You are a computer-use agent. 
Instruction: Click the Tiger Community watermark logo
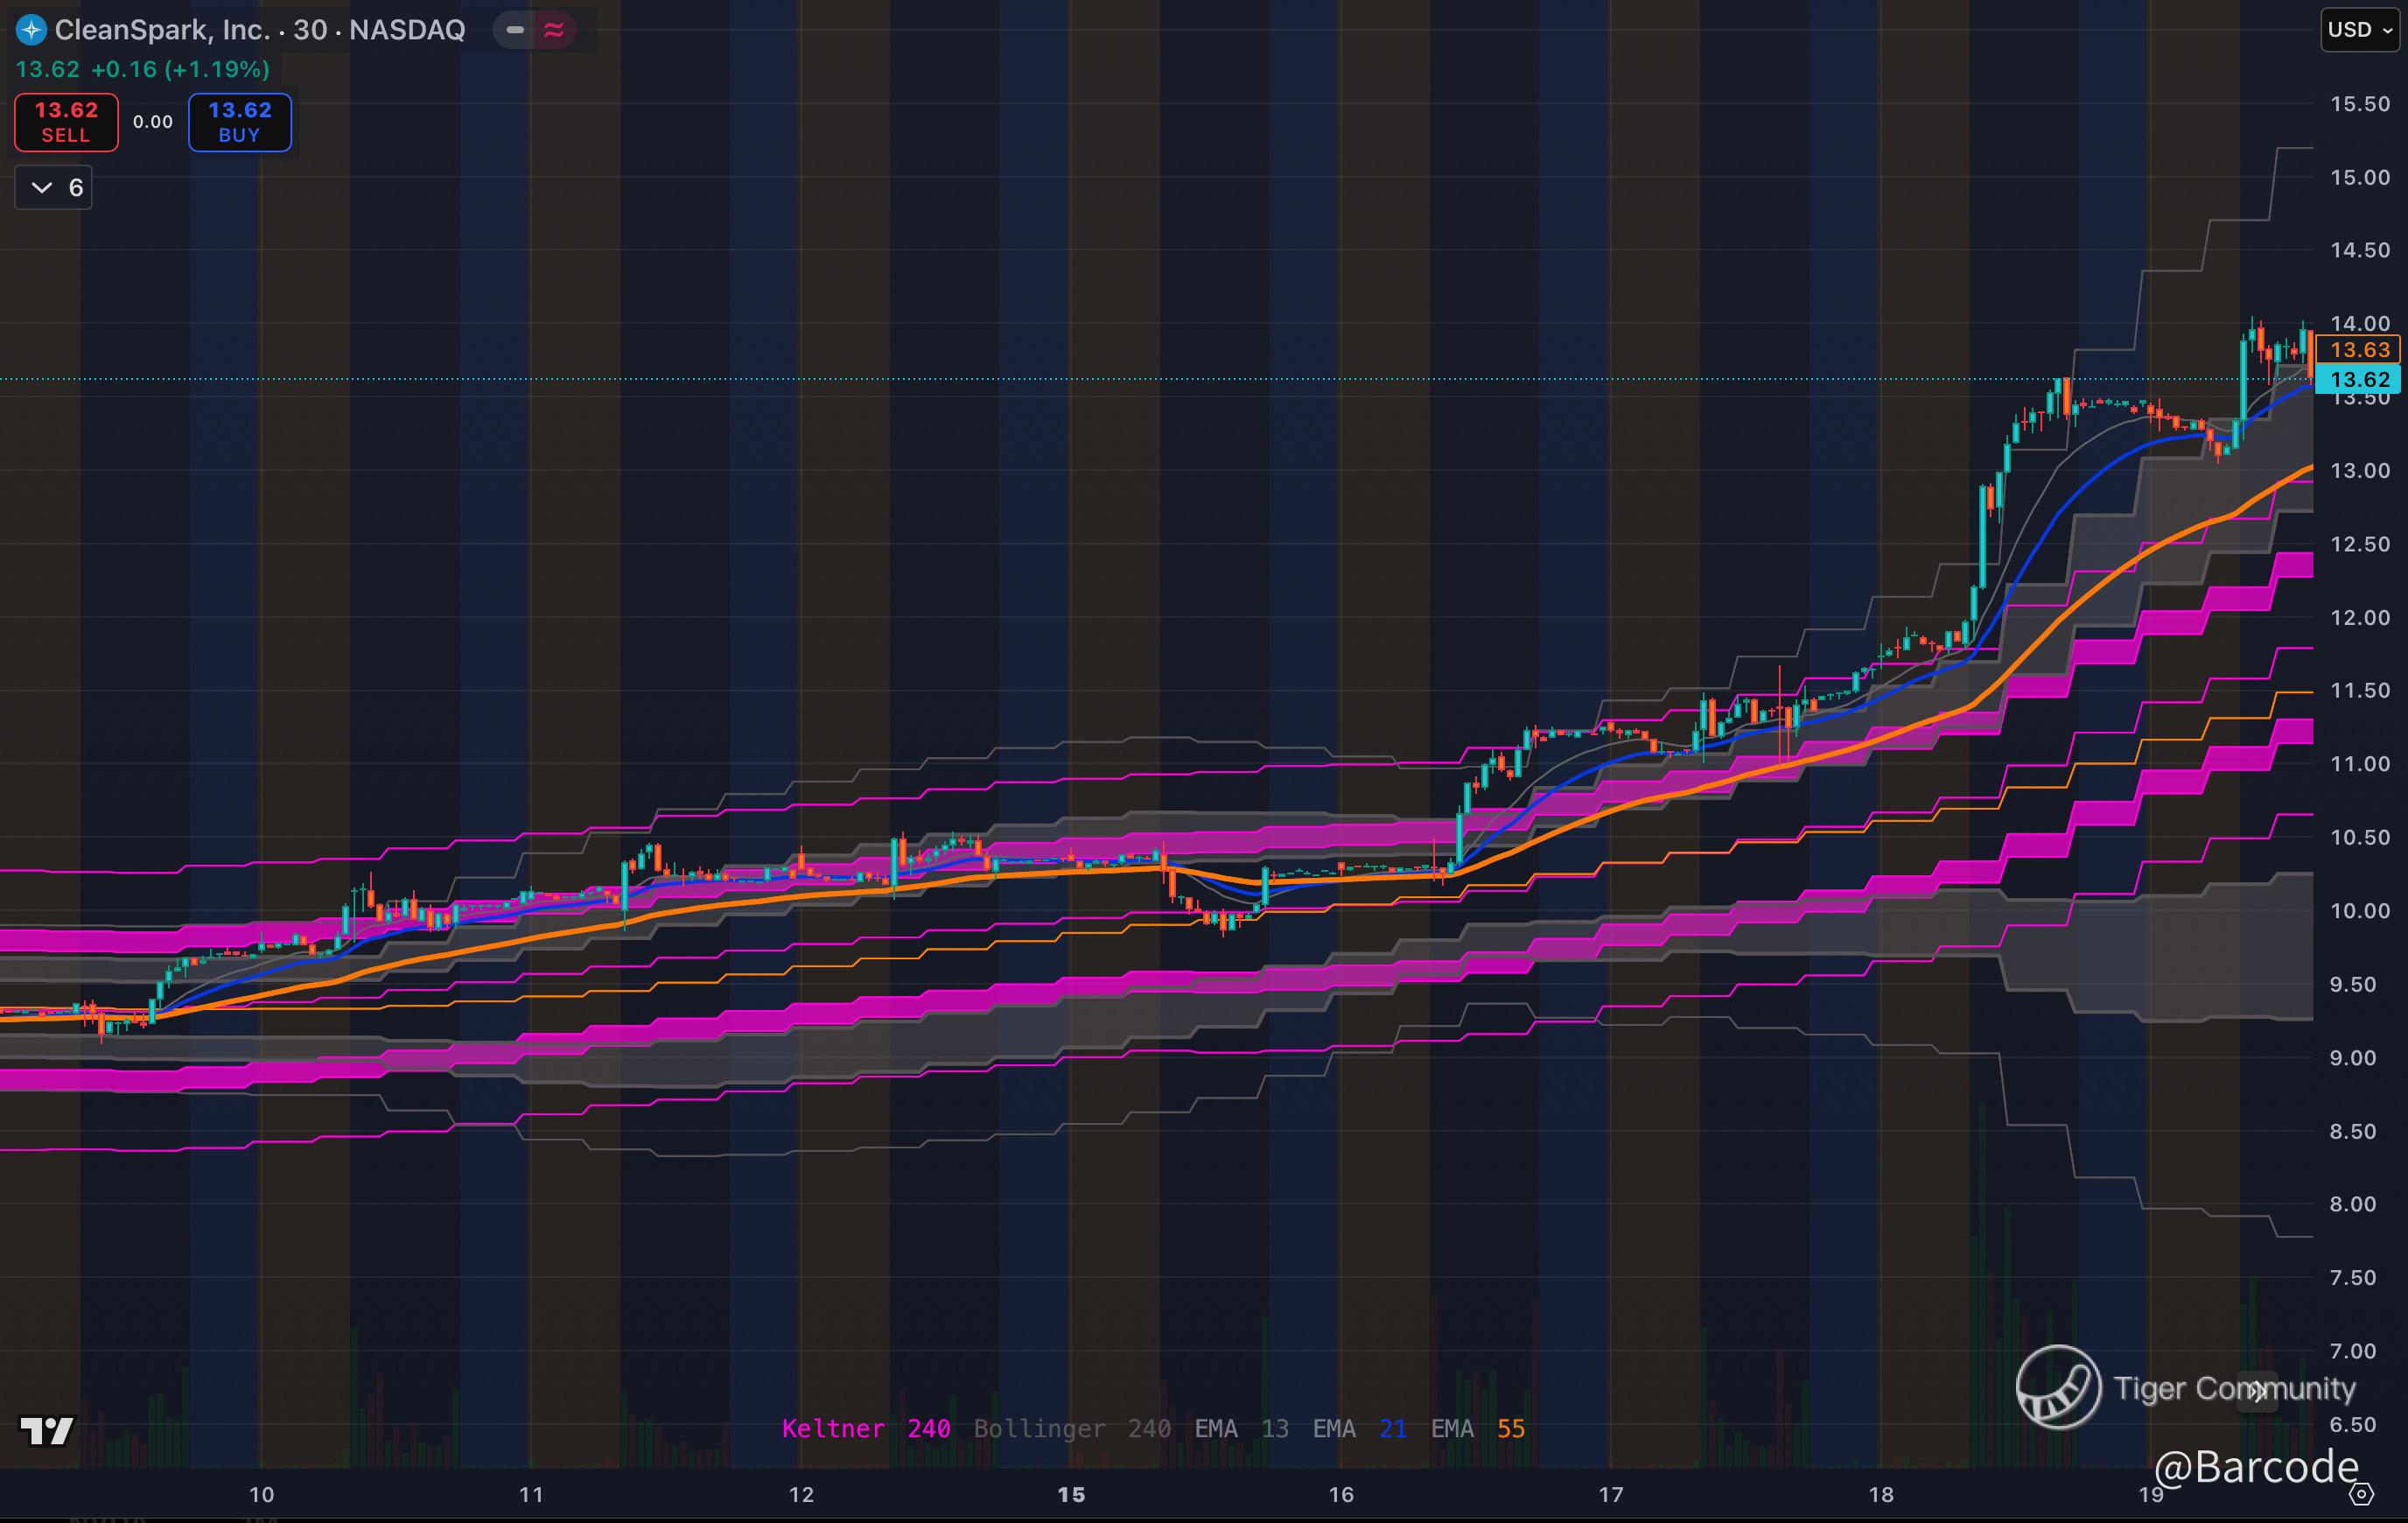2058,1387
